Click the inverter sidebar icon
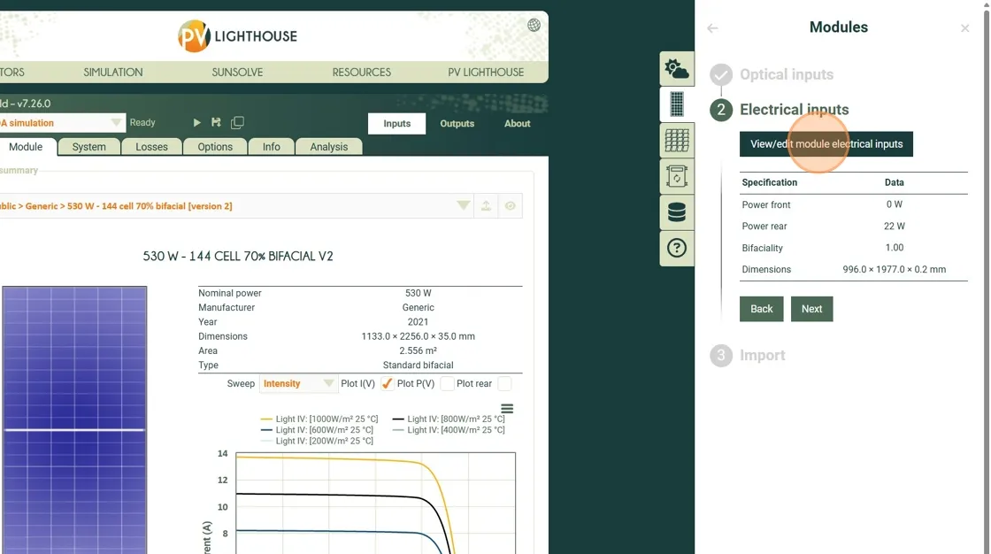The height and width of the screenshot is (554, 991). tap(677, 177)
